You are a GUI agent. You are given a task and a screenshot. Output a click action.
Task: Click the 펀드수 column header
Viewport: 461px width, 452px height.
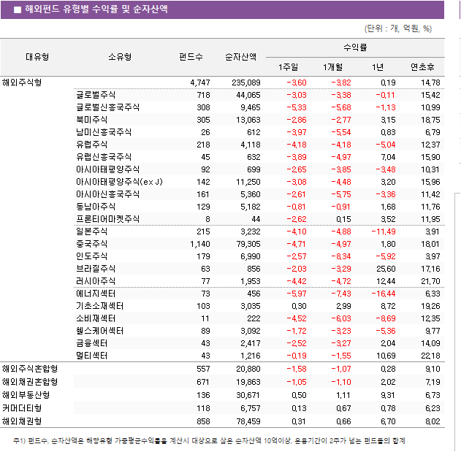coord(191,57)
